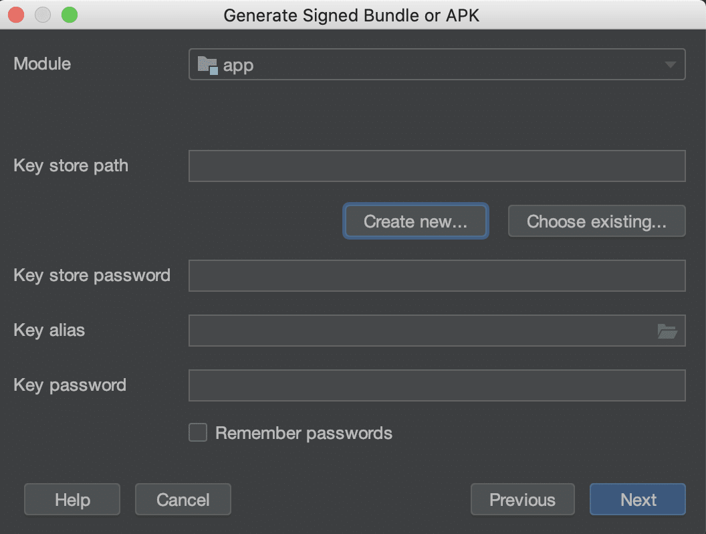Click the green zoom window button
The width and height of the screenshot is (706, 534).
pos(70,15)
